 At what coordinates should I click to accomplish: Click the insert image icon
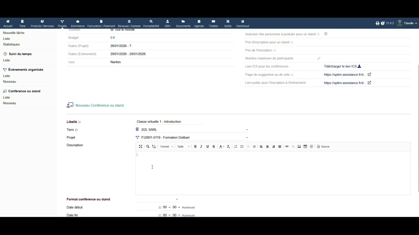299,147
